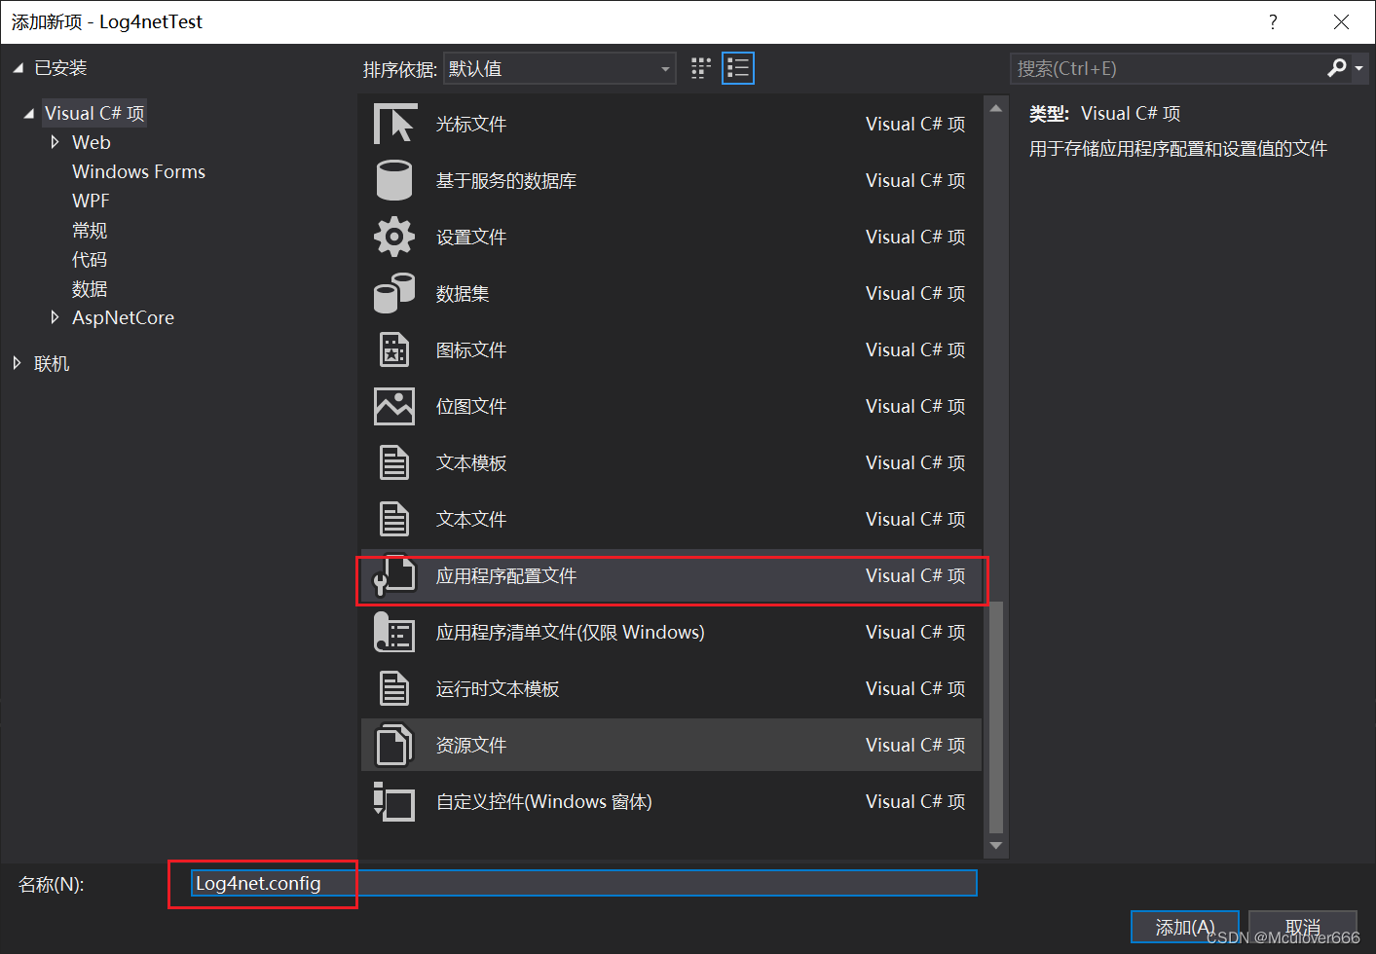Click the bitmap file (位图文件) icon

(394, 406)
